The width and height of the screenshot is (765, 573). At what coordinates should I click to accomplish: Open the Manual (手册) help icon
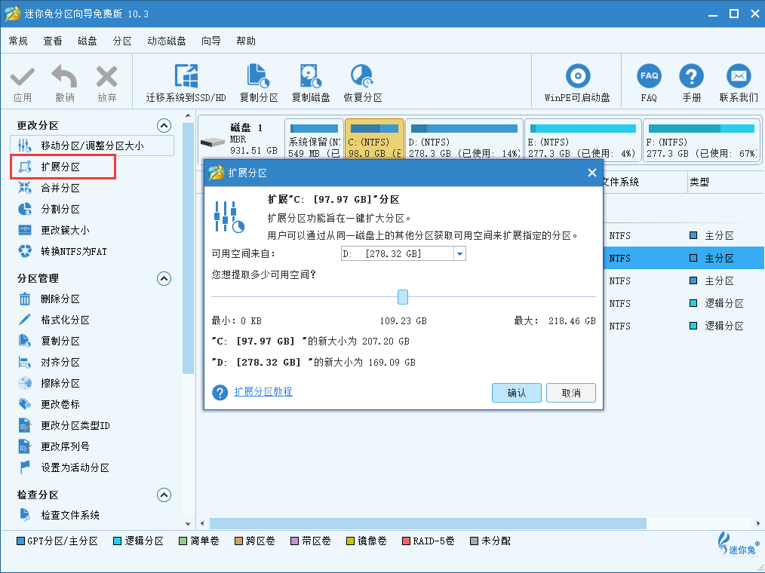tap(691, 76)
